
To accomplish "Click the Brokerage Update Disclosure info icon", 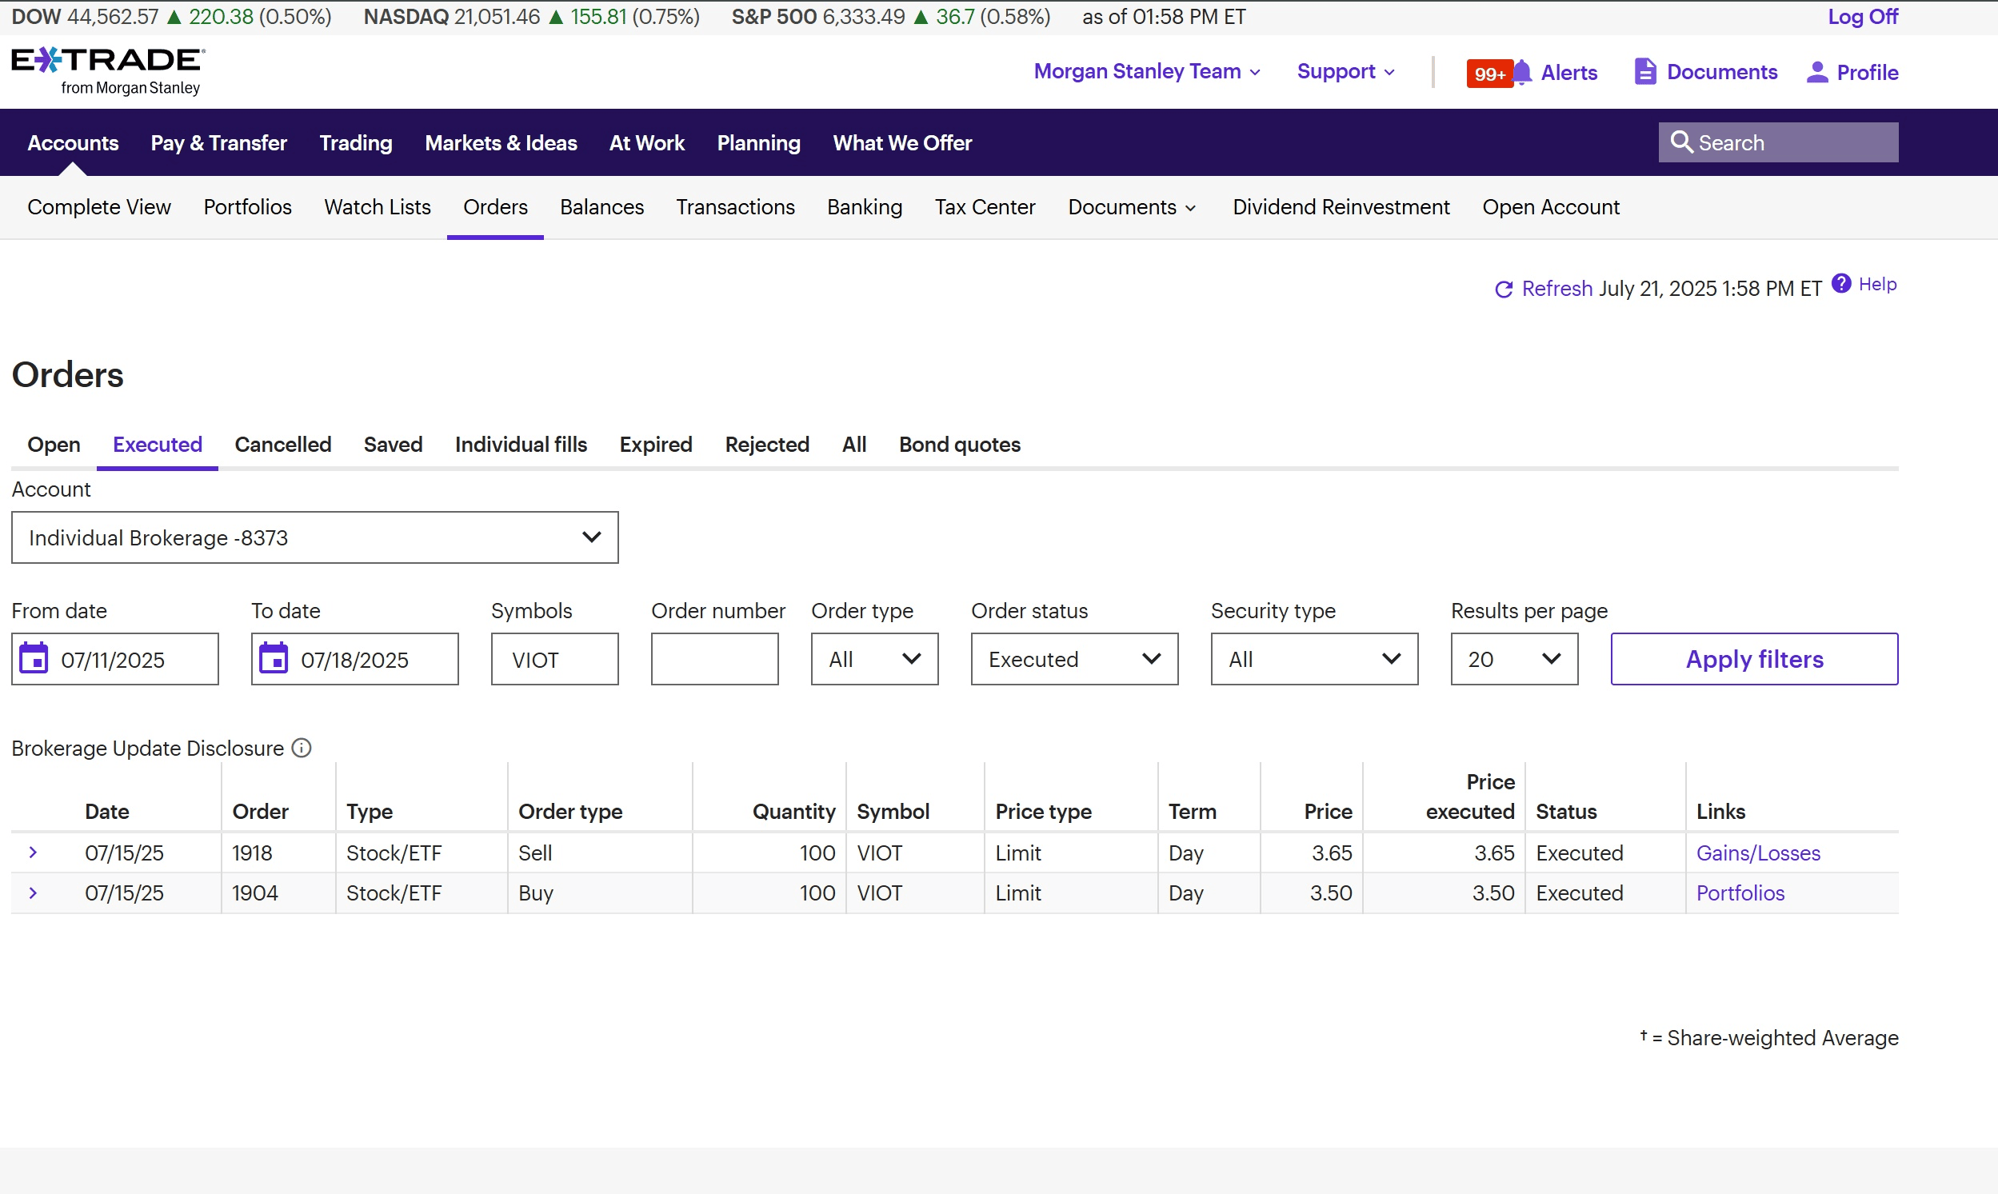I will click(x=302, y=749).
